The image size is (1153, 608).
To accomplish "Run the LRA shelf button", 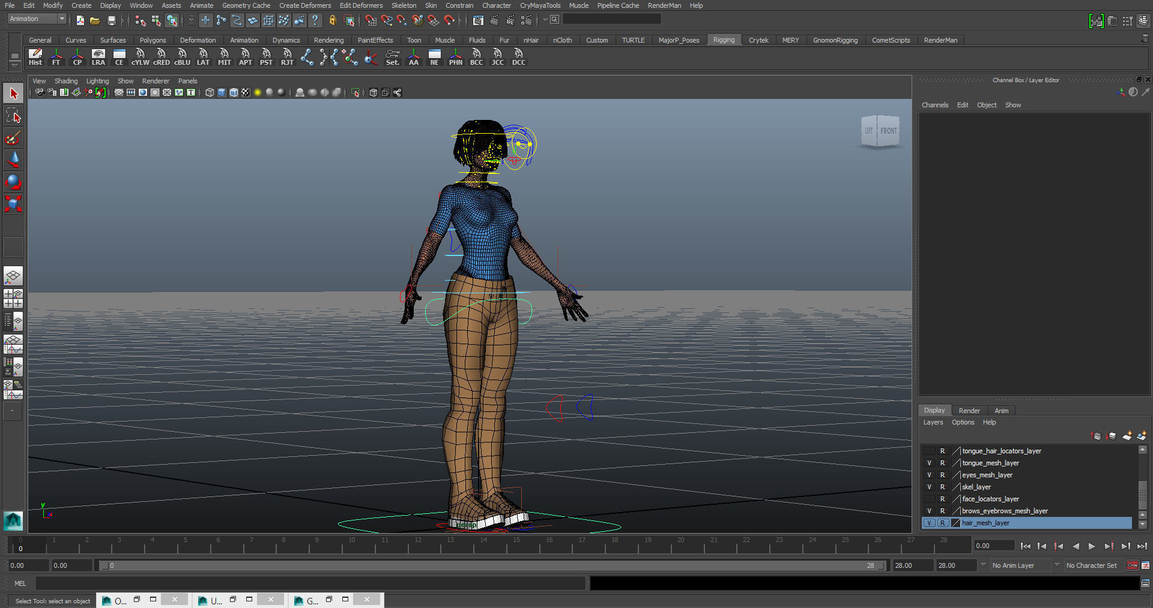I will (x=98, y=57).
